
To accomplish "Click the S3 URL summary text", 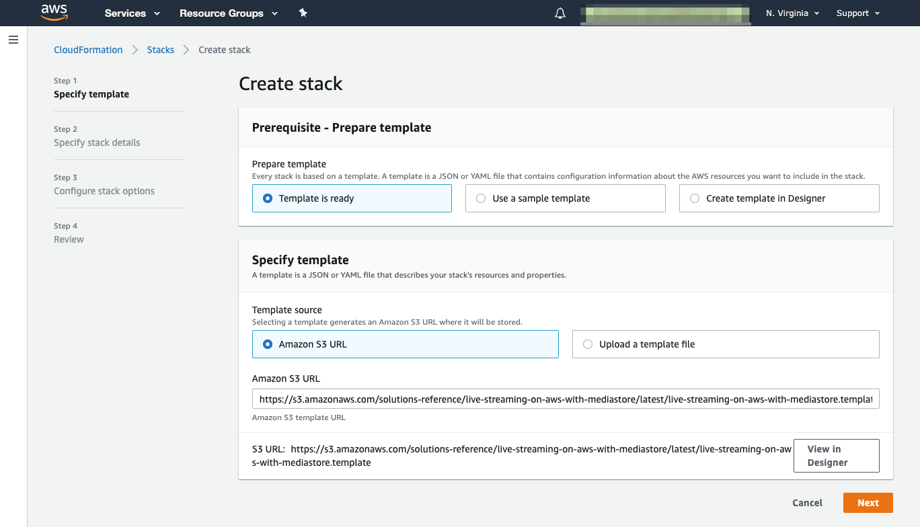I will click(x=522, y=456).
